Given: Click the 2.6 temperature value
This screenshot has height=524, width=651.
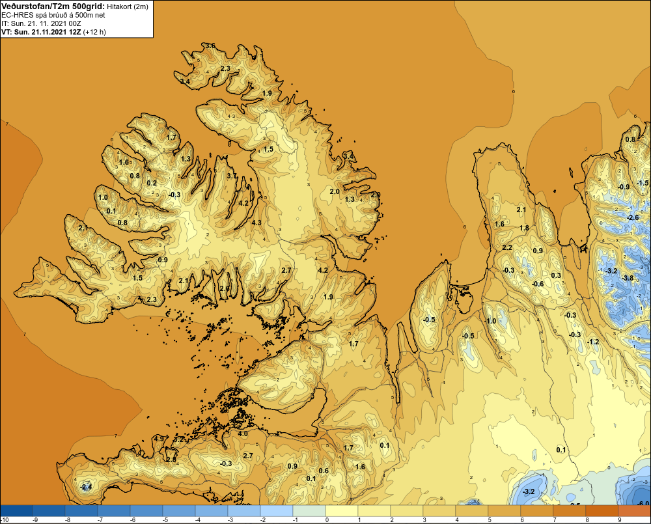Looking at the screenshot, I should [225, 288].
